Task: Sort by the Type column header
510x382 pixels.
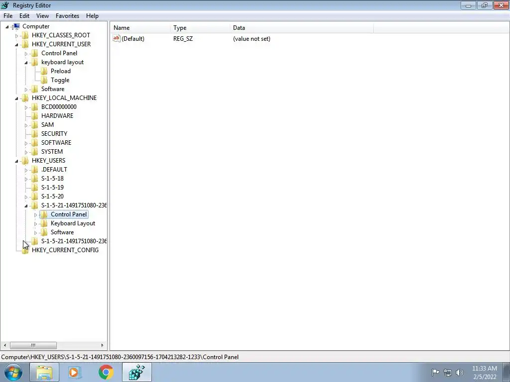Action: [x=200, y=28]
